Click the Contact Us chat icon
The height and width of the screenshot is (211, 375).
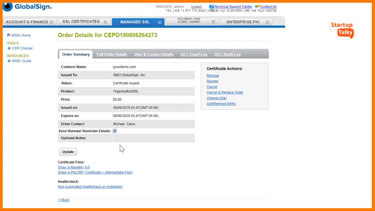click(x=257, y=7)
